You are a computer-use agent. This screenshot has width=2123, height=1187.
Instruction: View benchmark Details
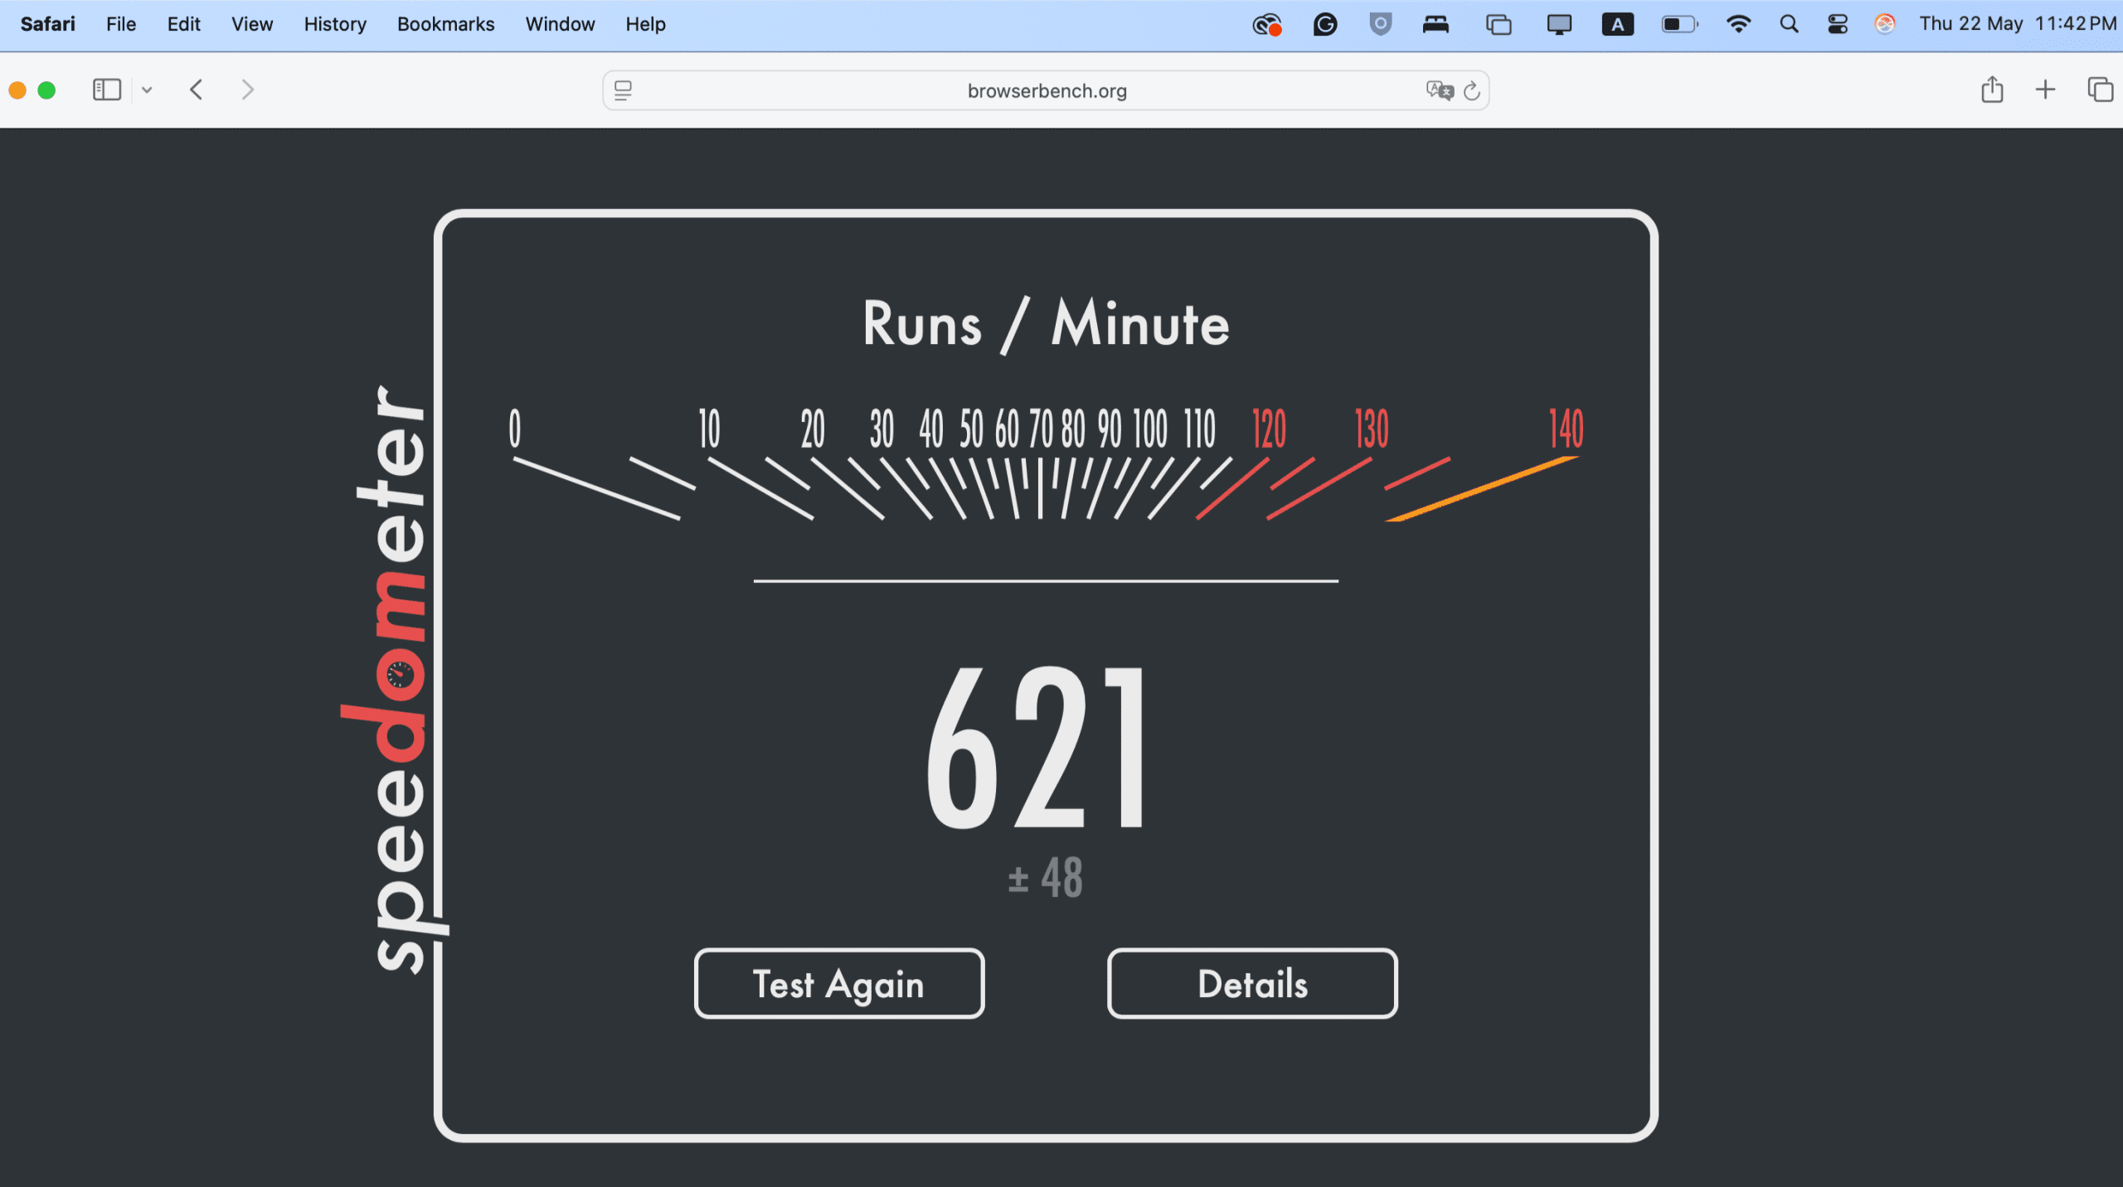point(1251,984)
